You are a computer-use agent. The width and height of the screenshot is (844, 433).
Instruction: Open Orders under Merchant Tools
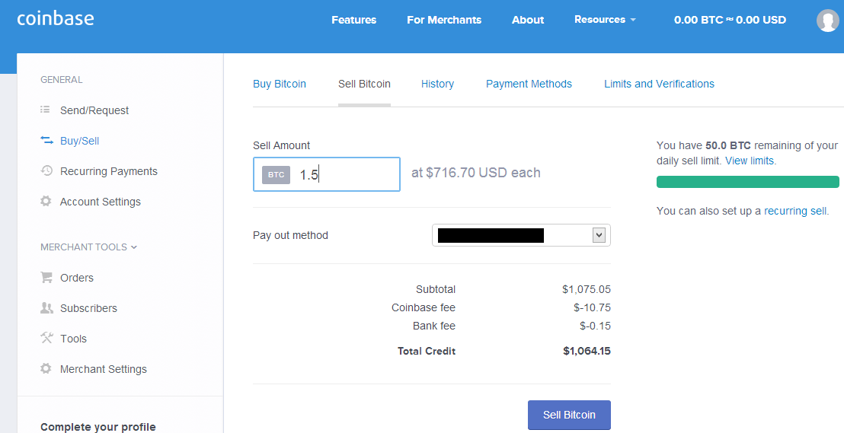tap(77, 278)
